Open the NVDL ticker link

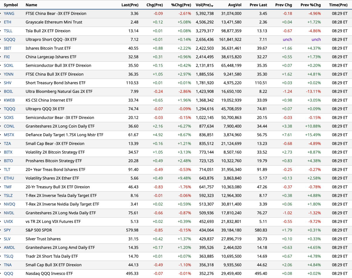tap(9, 213)
